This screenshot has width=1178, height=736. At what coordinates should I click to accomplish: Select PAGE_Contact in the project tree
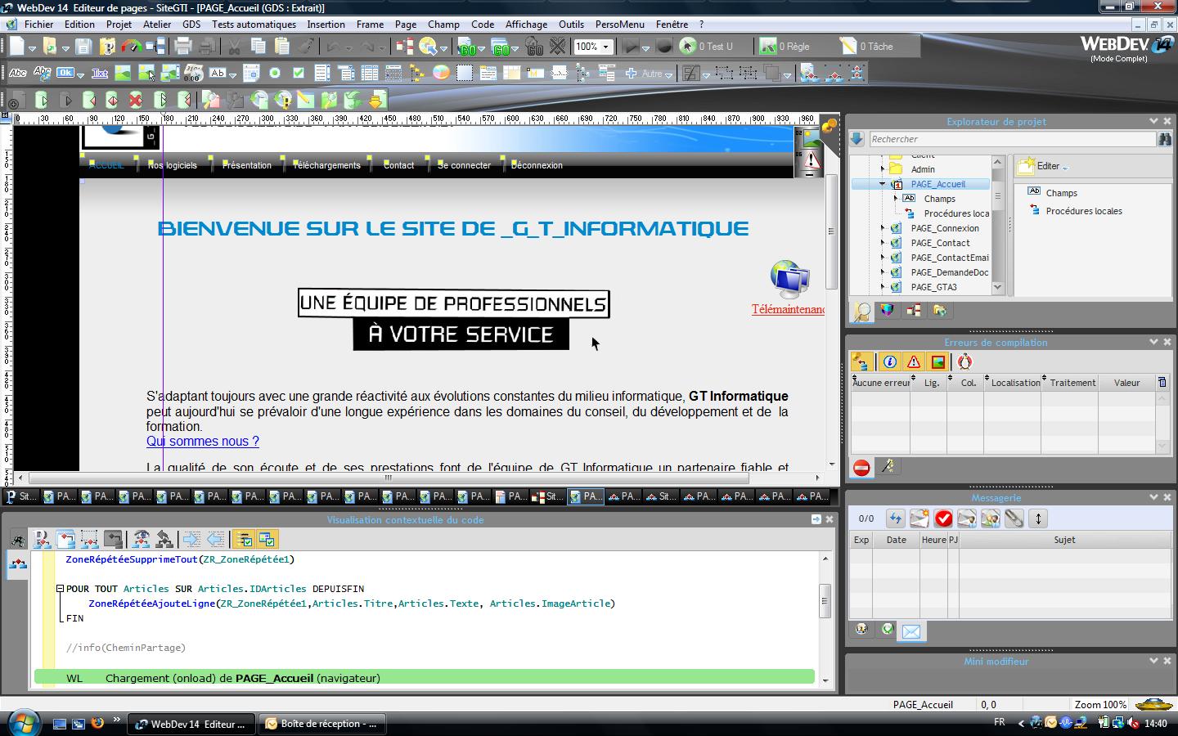(940, 243)
